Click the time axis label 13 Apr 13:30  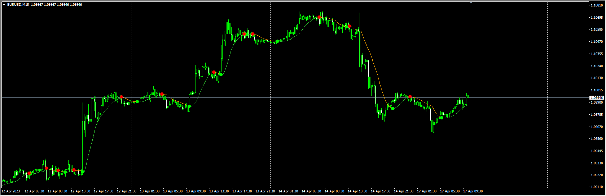219,191
